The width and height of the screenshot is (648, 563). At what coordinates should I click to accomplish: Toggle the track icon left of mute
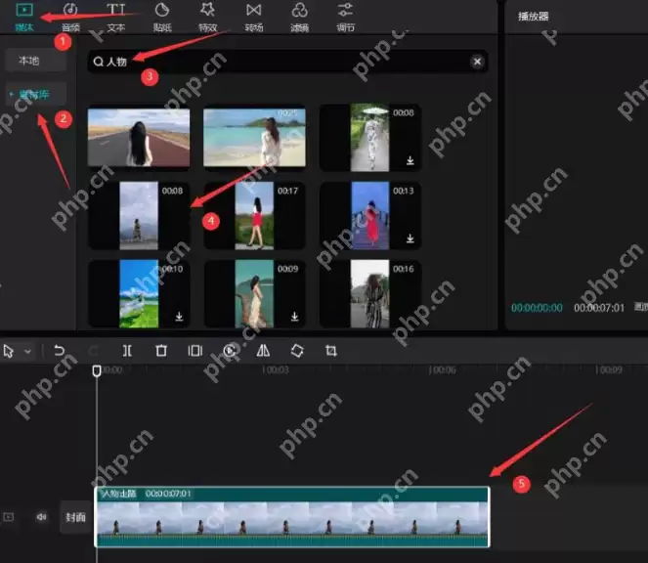tap(11, 517)
